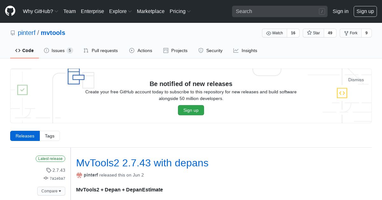The image size is (382, 200).
Task: Open the Actions tab
Action: [x=141, y=50]
